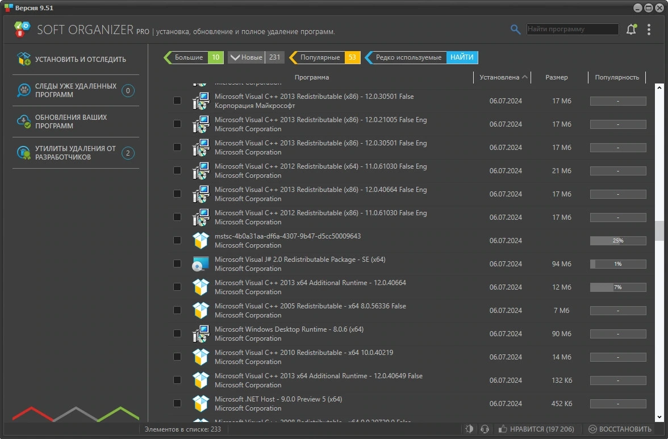This screenshot has height=439, width=668.
Task: Click the size value 94 Мб
Action: [x=561, y=264]
